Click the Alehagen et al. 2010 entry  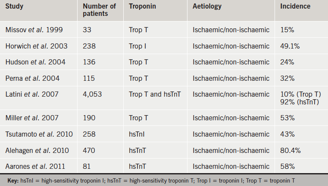pyautogui.click(x=37, y=150)
